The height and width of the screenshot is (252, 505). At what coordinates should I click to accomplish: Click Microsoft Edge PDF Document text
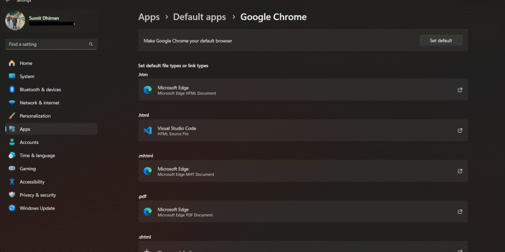(x=185, y=215)
